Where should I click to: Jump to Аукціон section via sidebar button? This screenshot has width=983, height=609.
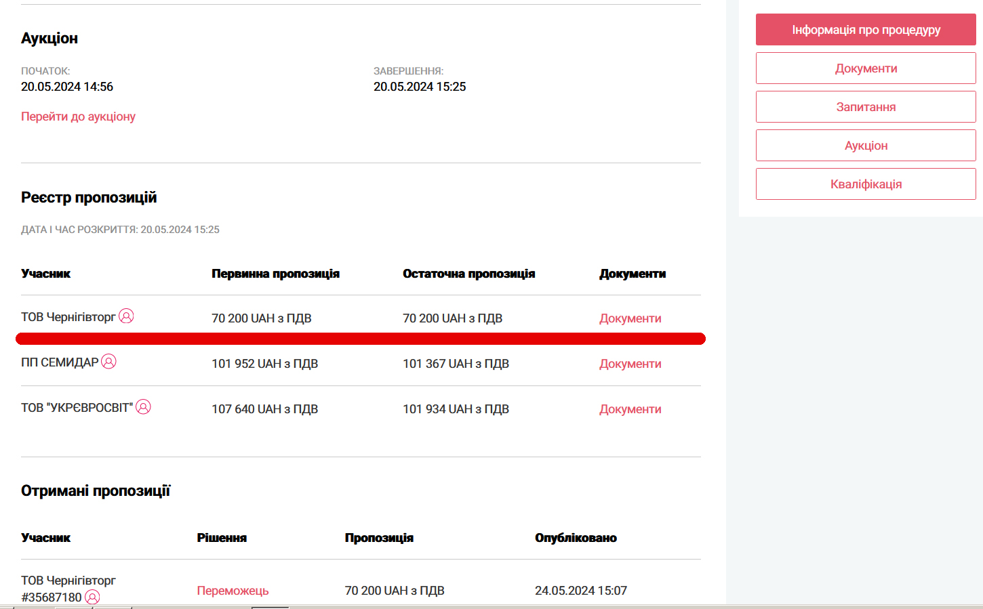pyautogui.click(x=866, y=146)
